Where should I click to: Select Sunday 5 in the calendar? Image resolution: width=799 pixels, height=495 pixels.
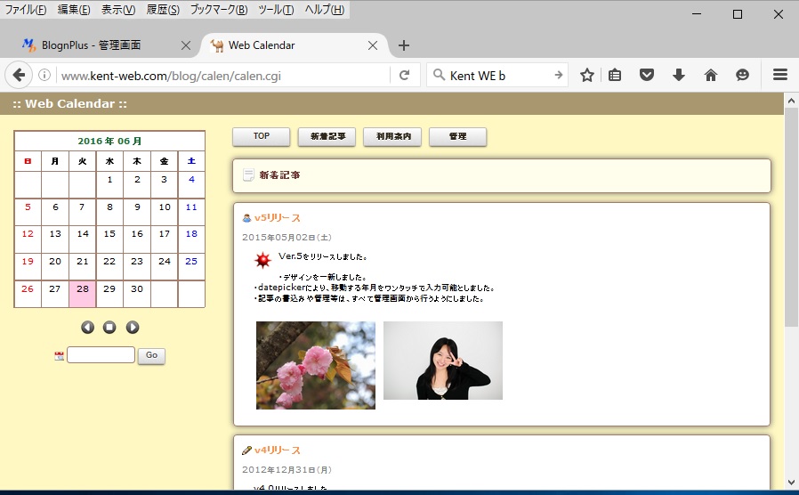28,212
